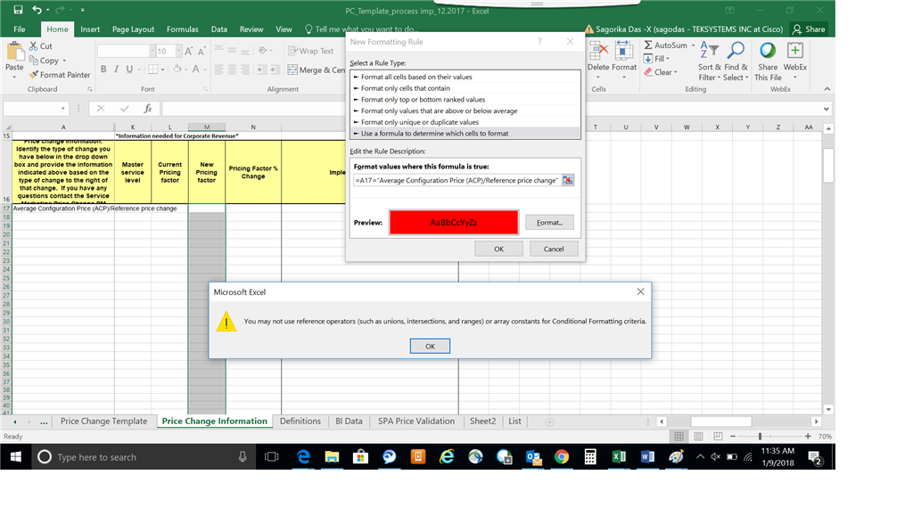Click the Paste clipboard icon

pos(14,51)
